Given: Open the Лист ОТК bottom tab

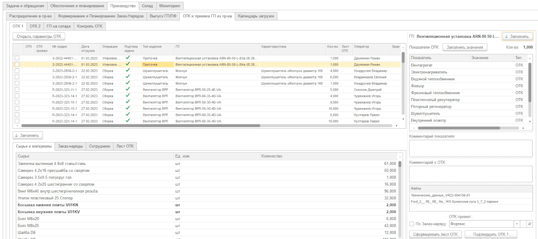Looking at the screenshot, I should (x=126, y=146).
